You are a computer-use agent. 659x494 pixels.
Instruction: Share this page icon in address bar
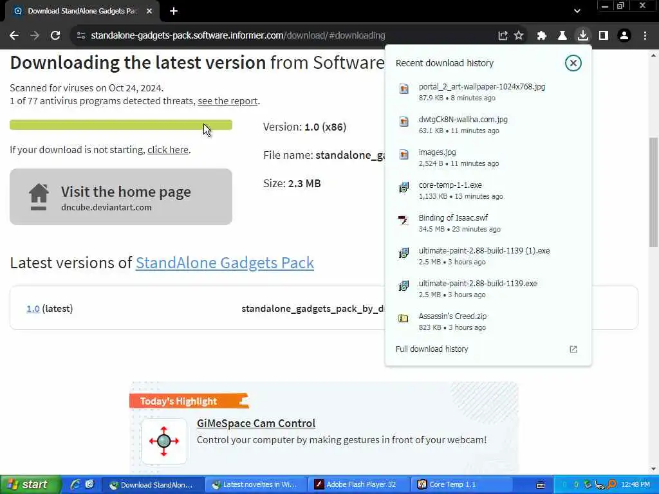pyautogui.click(x=503, y=36)
